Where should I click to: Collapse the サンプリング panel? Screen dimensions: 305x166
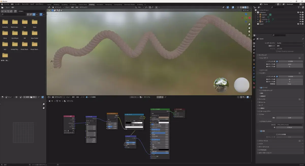tap(263, 55)
